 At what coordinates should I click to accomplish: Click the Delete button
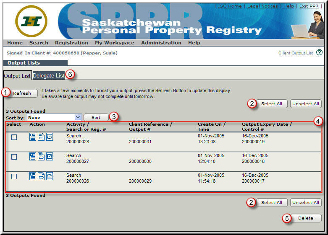(306, 218)
